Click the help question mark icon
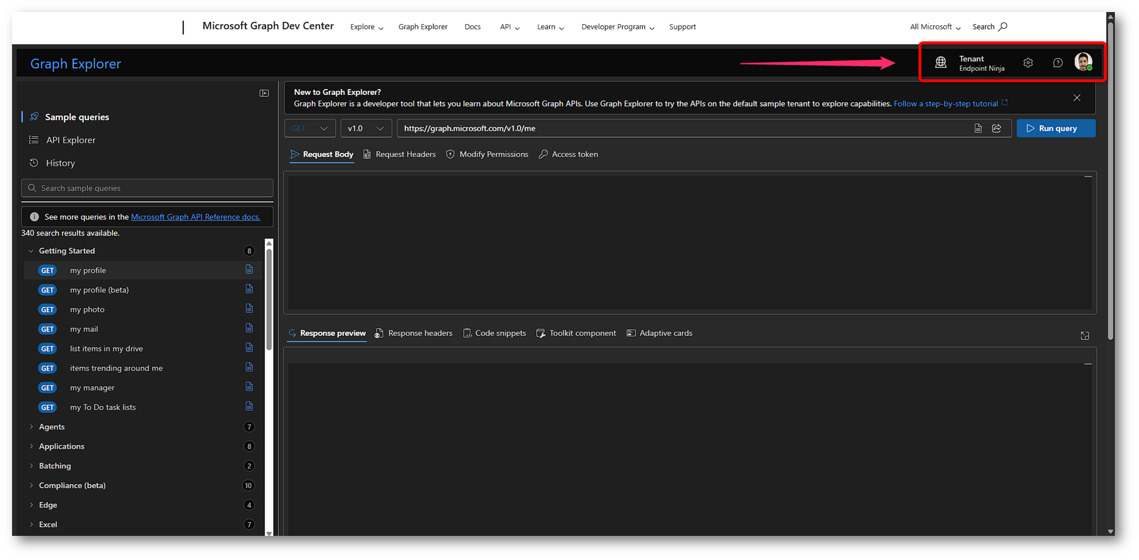This screenshot has height=560, width=1139. 1057,63
